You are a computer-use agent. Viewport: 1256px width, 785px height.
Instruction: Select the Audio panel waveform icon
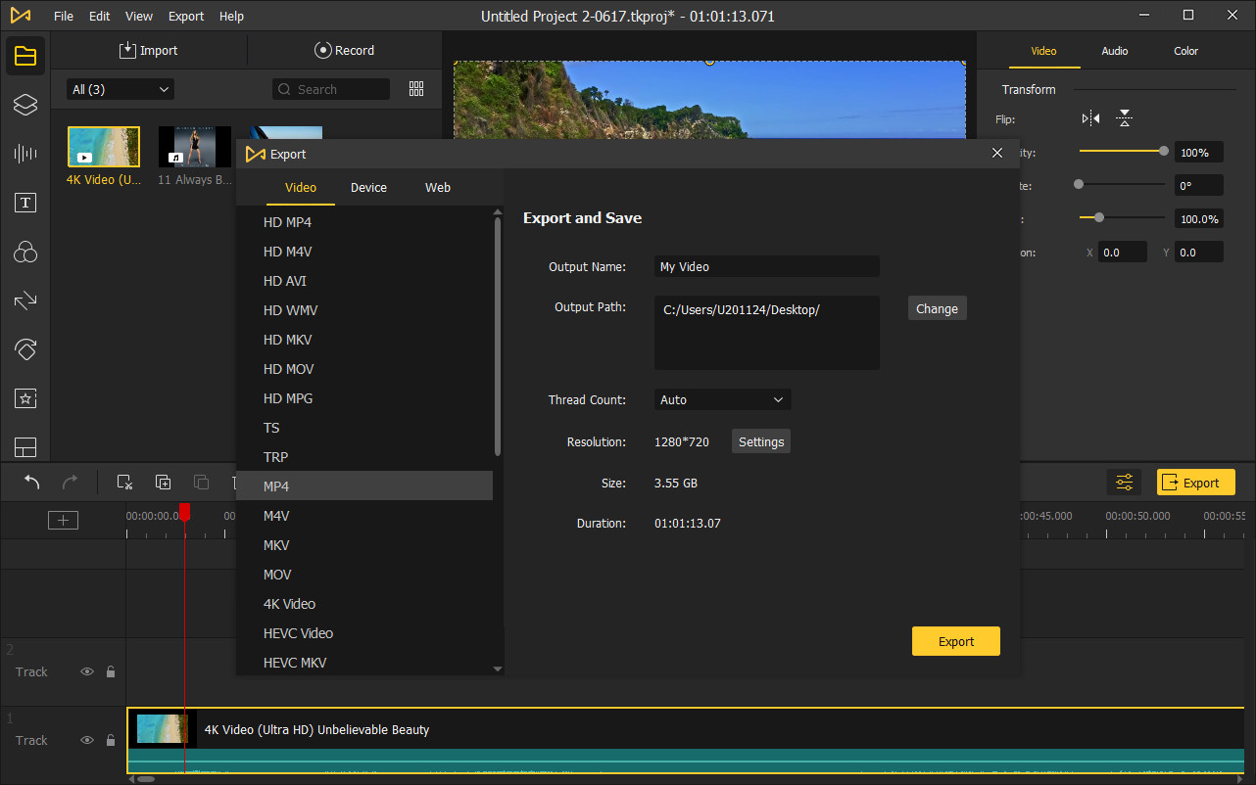24,153
